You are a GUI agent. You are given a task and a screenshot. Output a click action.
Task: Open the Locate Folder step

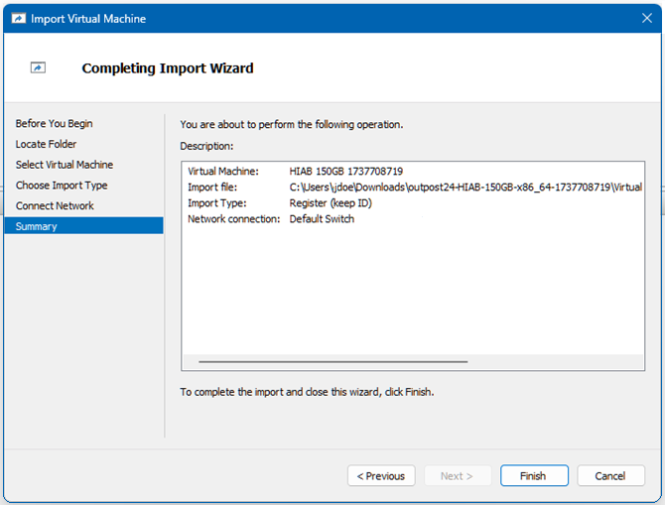[x=47, y=145]
